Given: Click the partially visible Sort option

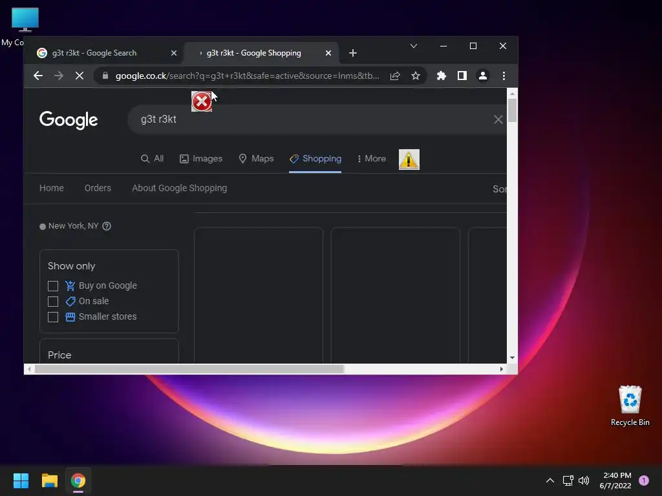Looking at the screenshot, I should tap(500, 189).
